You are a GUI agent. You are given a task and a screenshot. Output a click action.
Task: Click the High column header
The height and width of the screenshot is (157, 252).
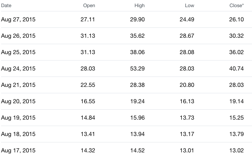click(139, 5)
